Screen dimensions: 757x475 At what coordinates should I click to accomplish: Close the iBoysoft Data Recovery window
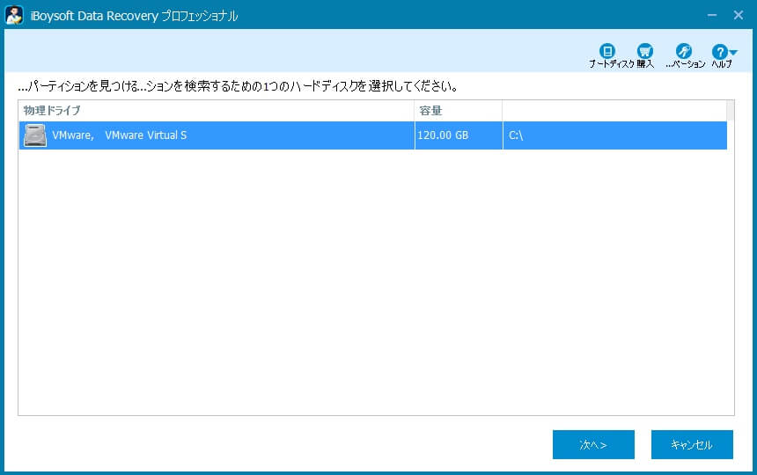click(x=739, y=15)
